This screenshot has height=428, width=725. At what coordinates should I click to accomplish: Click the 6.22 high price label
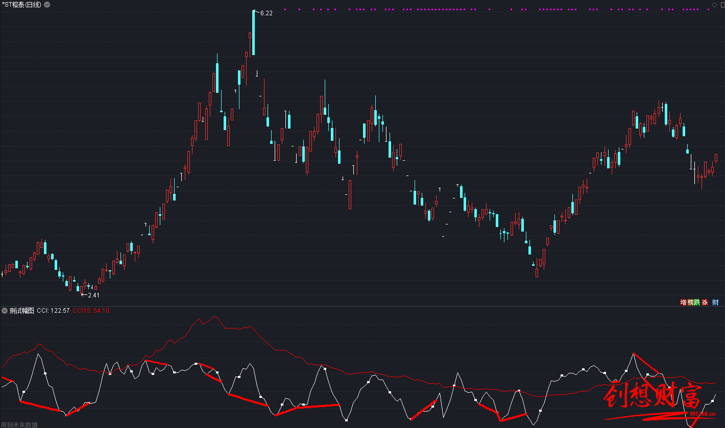pyautogui.click(x=266, y=13)
